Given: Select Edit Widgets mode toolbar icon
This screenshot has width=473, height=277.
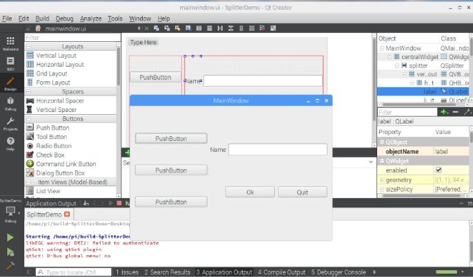Looking at the screenshot, I should coord(157,28).
